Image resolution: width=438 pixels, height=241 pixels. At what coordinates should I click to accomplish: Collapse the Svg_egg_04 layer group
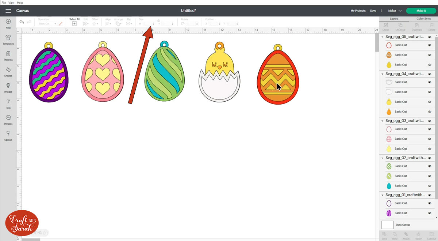[382, 74]
